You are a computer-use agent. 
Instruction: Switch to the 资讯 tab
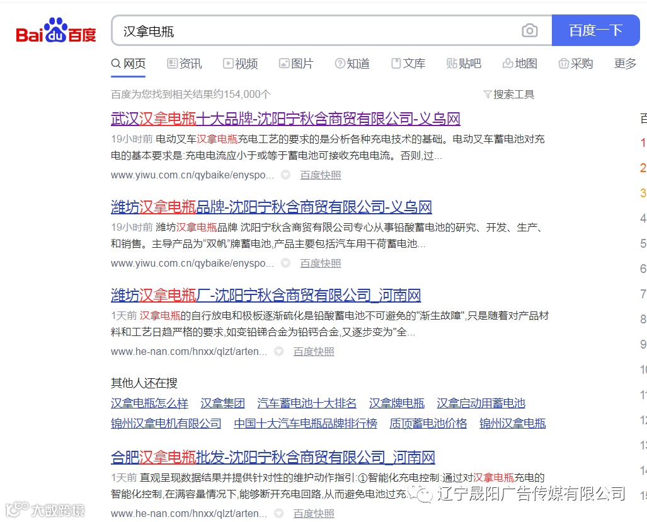tap(185, 64)
